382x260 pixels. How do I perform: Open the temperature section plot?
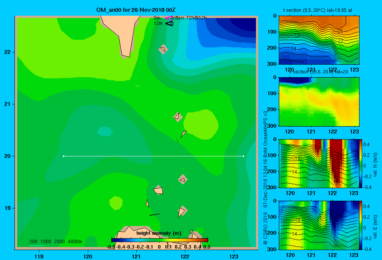[319, 40]
